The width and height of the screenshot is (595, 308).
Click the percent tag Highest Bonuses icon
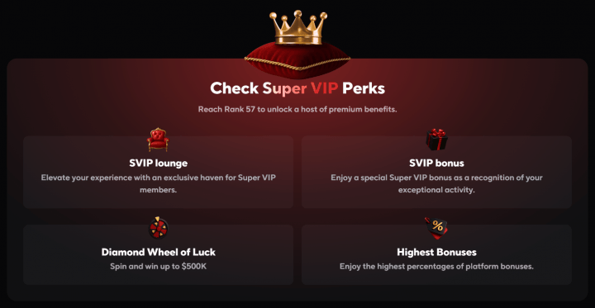436,228
